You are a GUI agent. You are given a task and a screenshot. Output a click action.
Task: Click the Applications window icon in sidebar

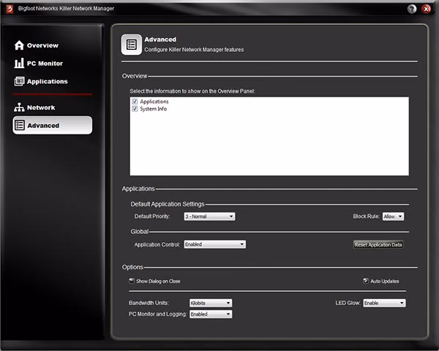(19, 81)
